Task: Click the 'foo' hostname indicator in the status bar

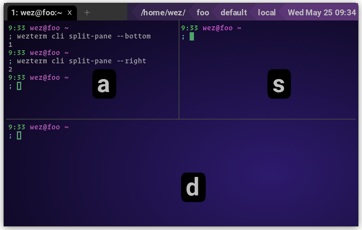Action: pos(203,12)
